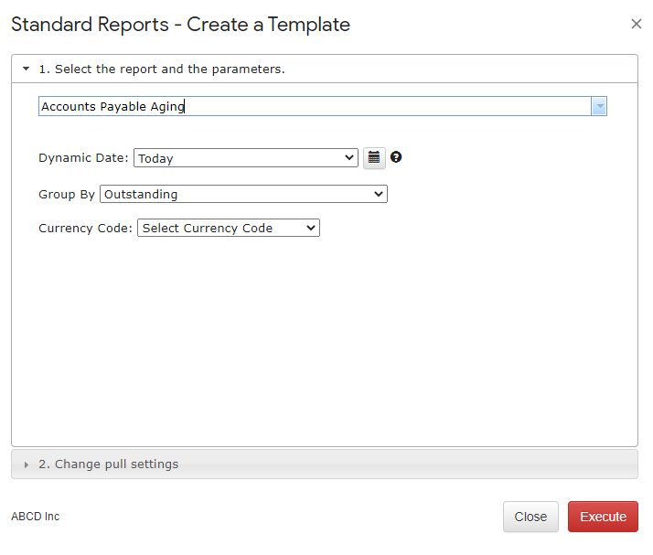Click the Standard Reports dialog title
653x555 pixels.
click(x=180, y=25)
